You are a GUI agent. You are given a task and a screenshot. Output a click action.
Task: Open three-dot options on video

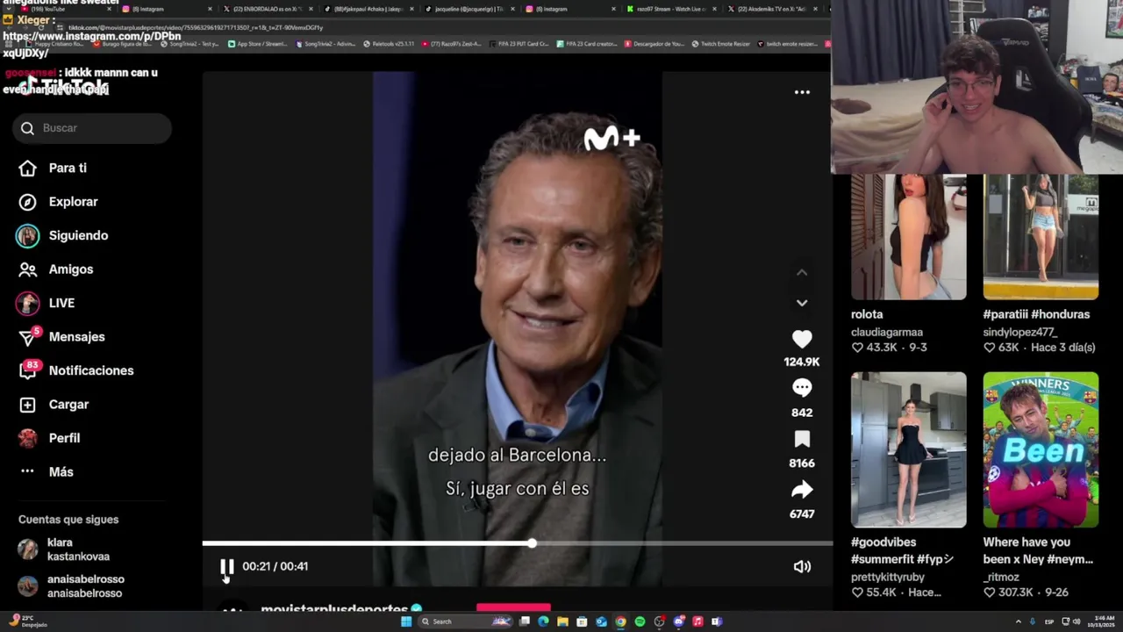[802, 92]
